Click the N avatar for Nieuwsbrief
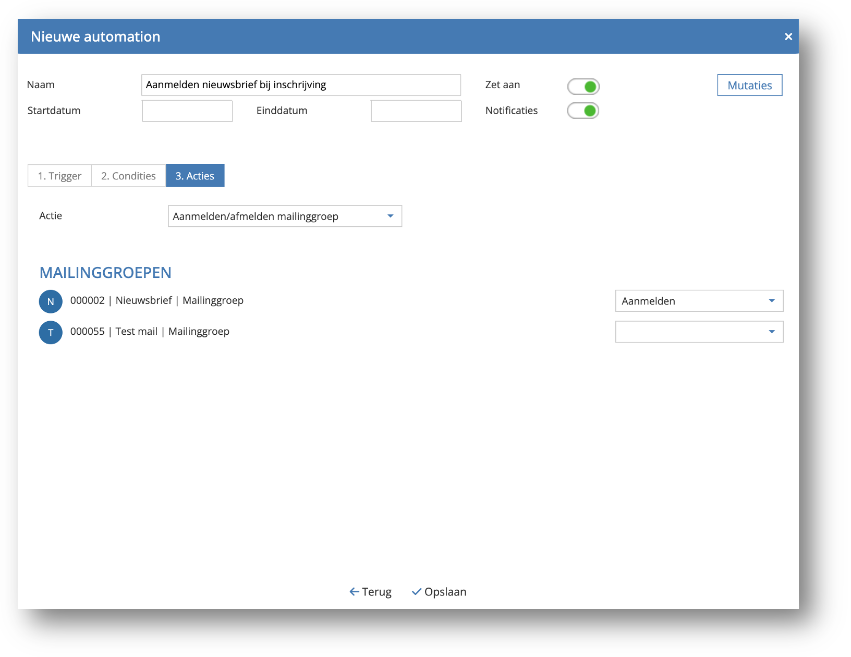 coord(51,301)
